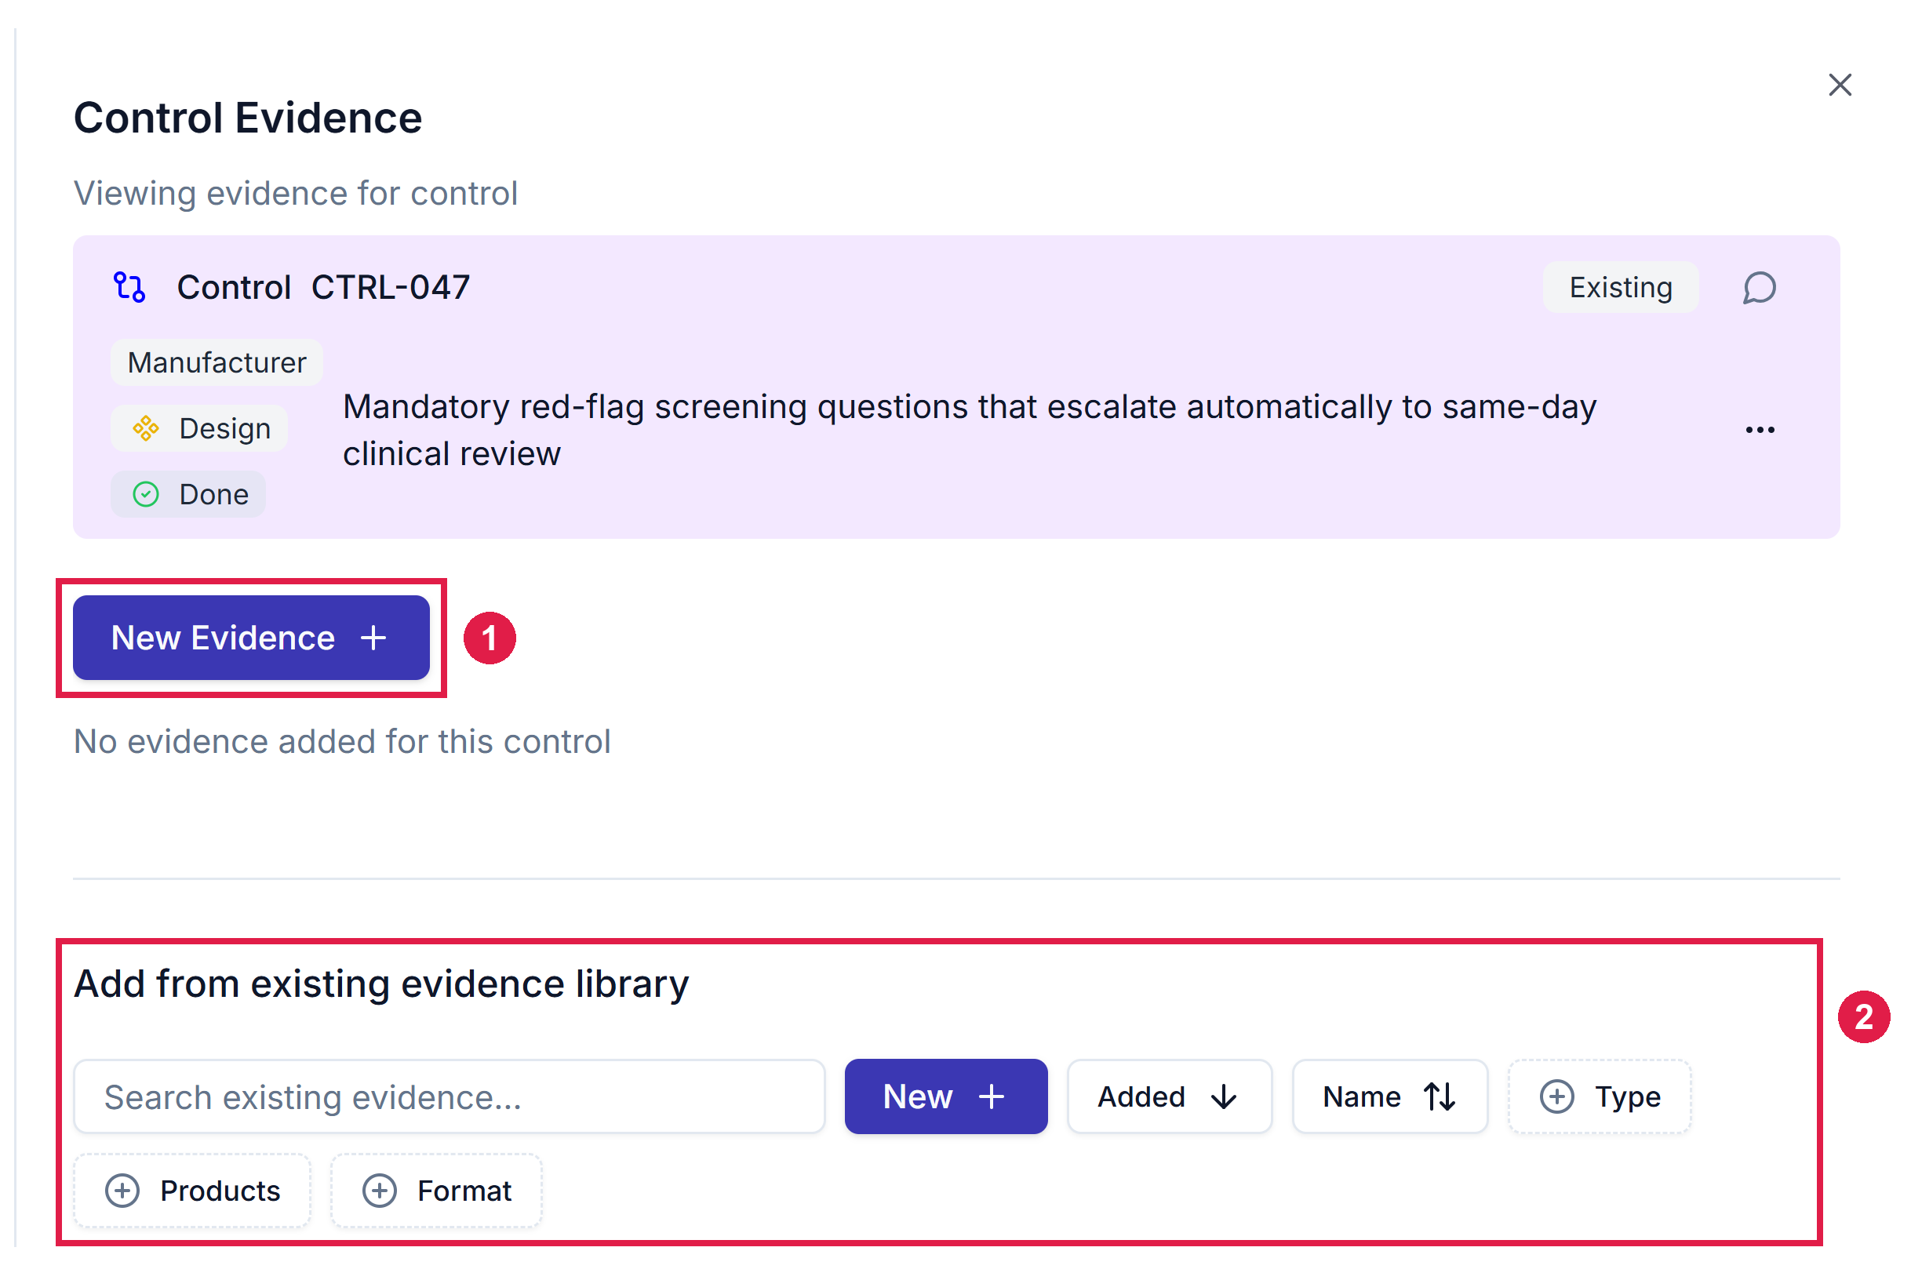Click the Manufacturer tag

coord(217,362)
